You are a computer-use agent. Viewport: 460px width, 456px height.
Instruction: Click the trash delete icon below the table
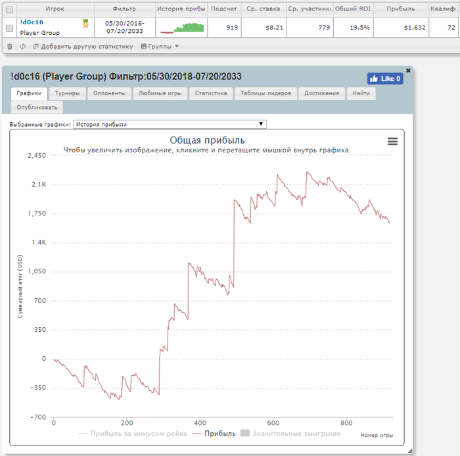[x=10, y=47]
